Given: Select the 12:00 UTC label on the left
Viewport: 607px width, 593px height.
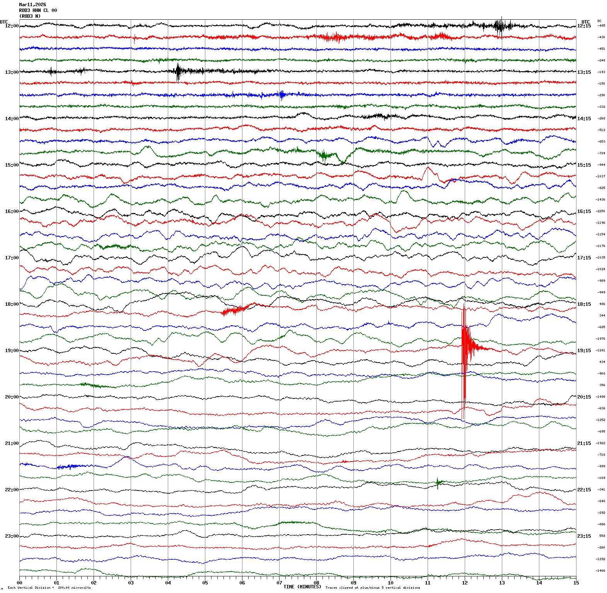Looking at the screenshot, I should coord(12,26).
